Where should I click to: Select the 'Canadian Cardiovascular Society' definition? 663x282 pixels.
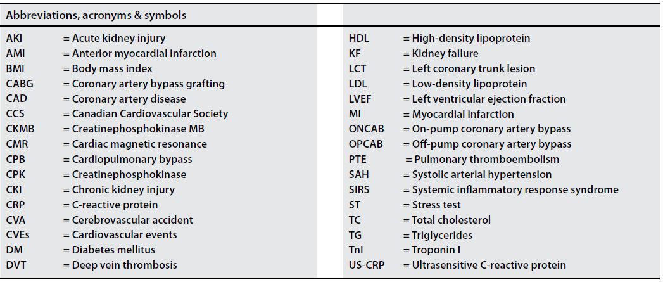(150, 114)
